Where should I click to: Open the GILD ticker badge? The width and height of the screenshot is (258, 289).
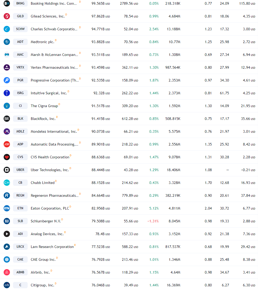[20, 16]
